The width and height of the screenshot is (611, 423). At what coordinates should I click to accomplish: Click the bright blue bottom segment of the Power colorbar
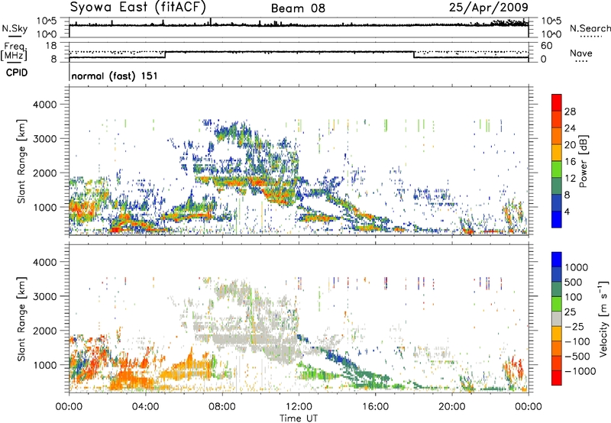(557, 219)
